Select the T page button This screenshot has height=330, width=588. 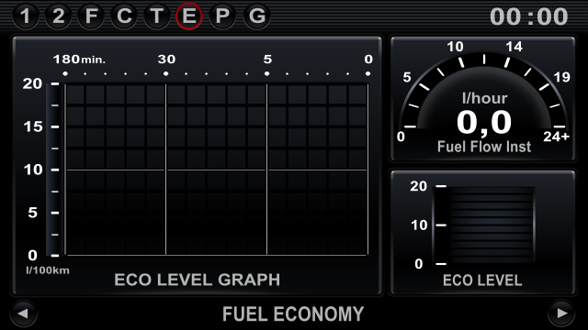[156, 16]
